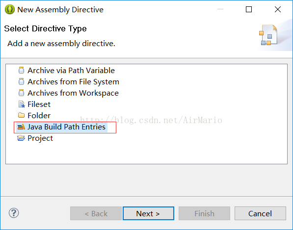Click the Archive via Path Variable jar icon
The width and height of the screenshot is (293, 230).
pos(21,71)
